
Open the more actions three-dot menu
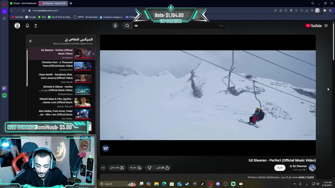point(103,168)
